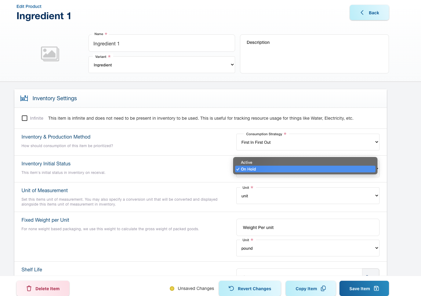Image resolution: width=421 pixels, height=296 pixels.
Task: Open the Variant dropdown
Action: pos(162,65)
